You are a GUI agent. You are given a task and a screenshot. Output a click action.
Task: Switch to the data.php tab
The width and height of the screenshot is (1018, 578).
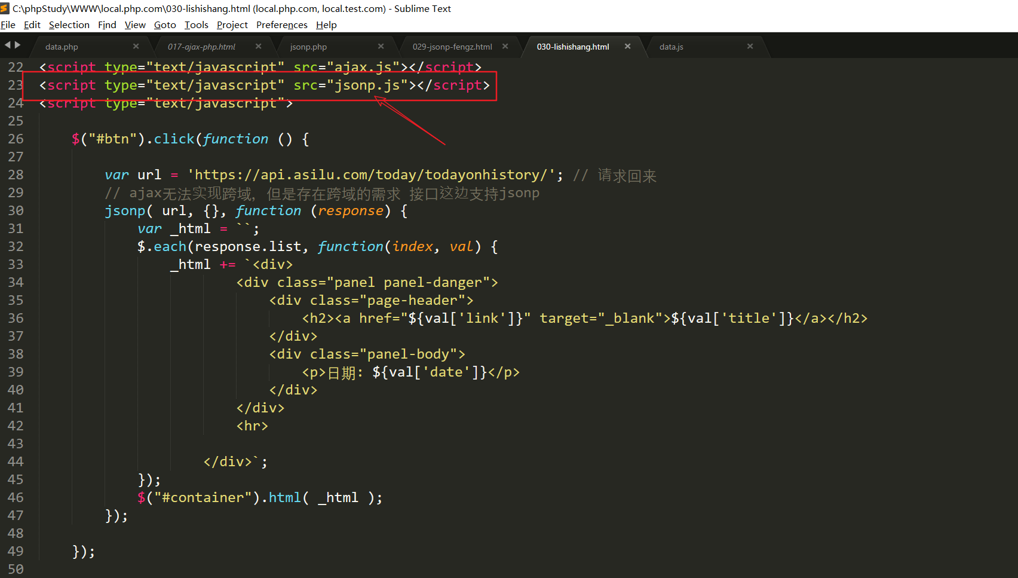pyautogui.click(x=62, y=47)
